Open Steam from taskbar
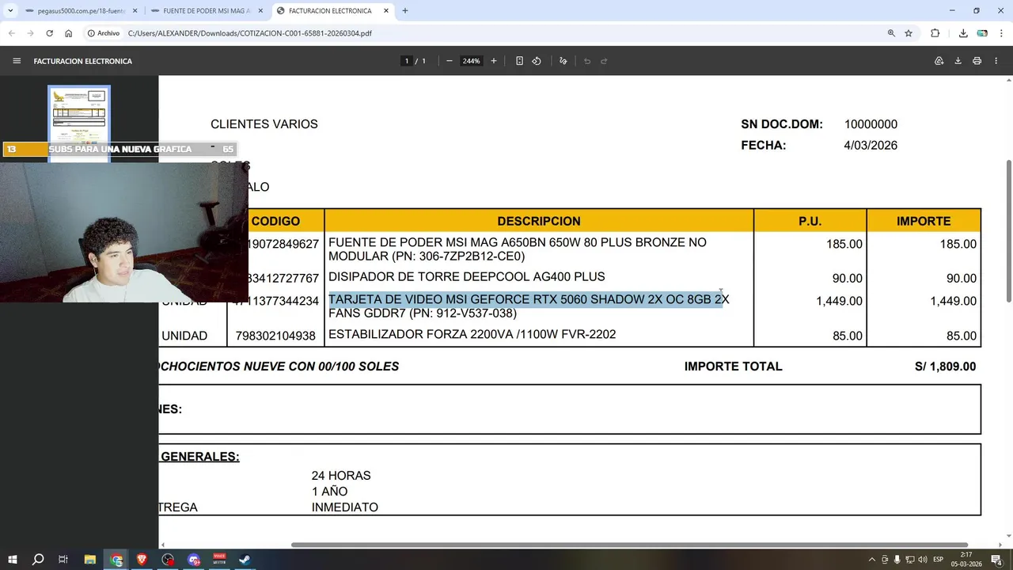 245,560
